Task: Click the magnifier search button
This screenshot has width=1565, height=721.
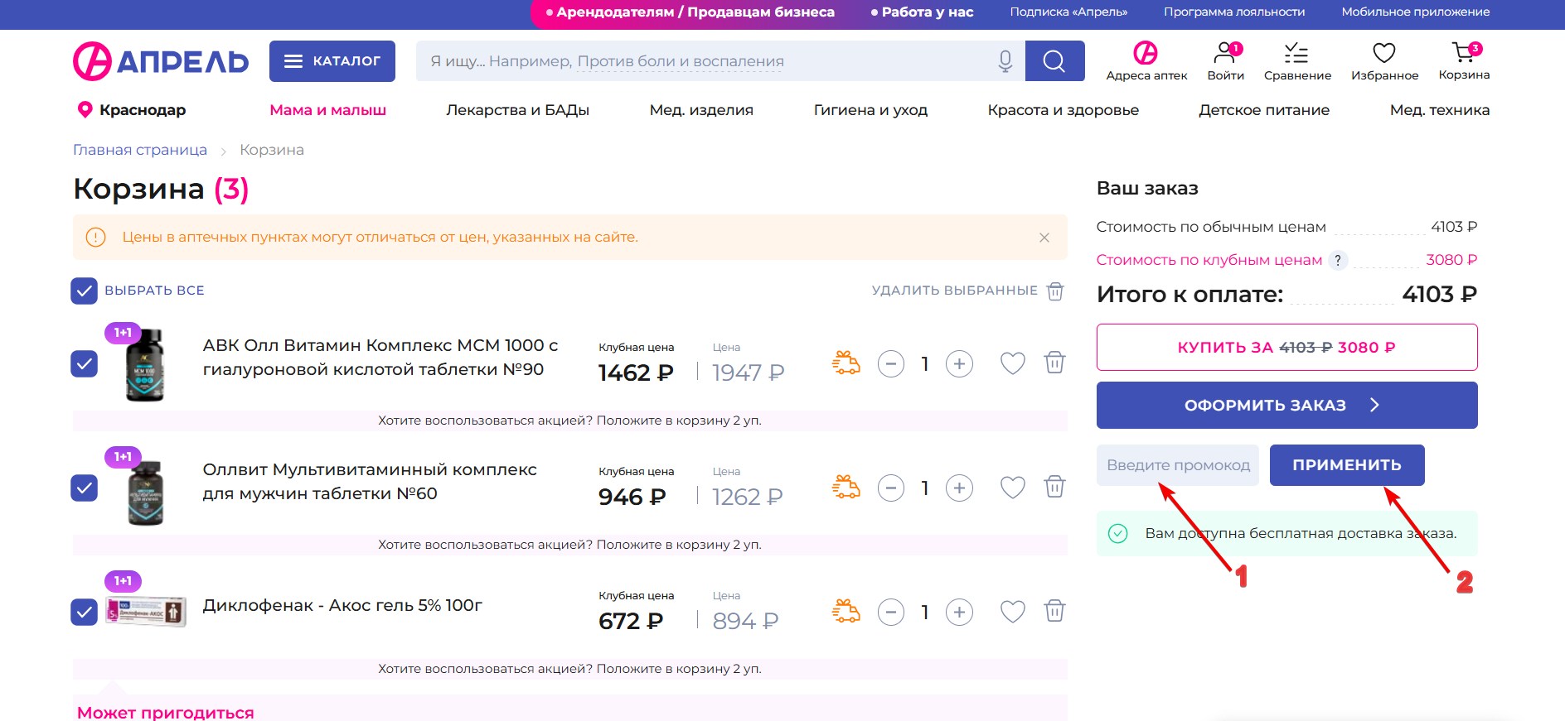Action: (1054, 61)
